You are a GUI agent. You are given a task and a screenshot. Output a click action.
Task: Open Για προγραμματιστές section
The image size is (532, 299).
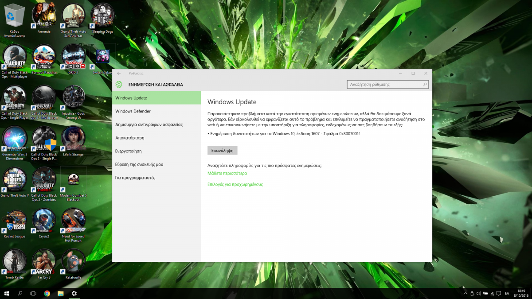coord(156,178)
